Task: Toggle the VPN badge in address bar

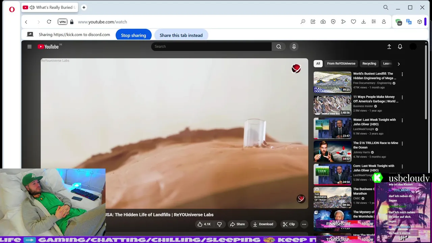Action: click(x=62, y=22)
